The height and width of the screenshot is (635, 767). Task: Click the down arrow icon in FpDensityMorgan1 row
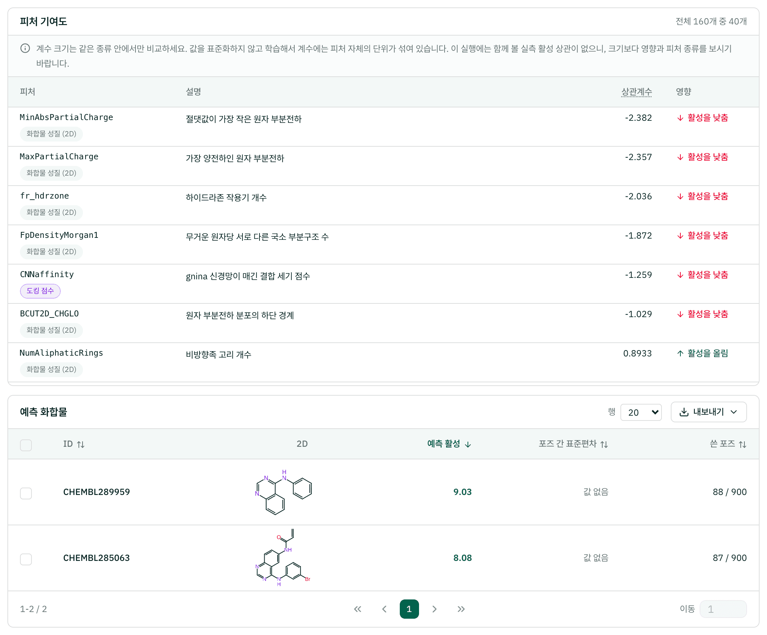point(680,236)
